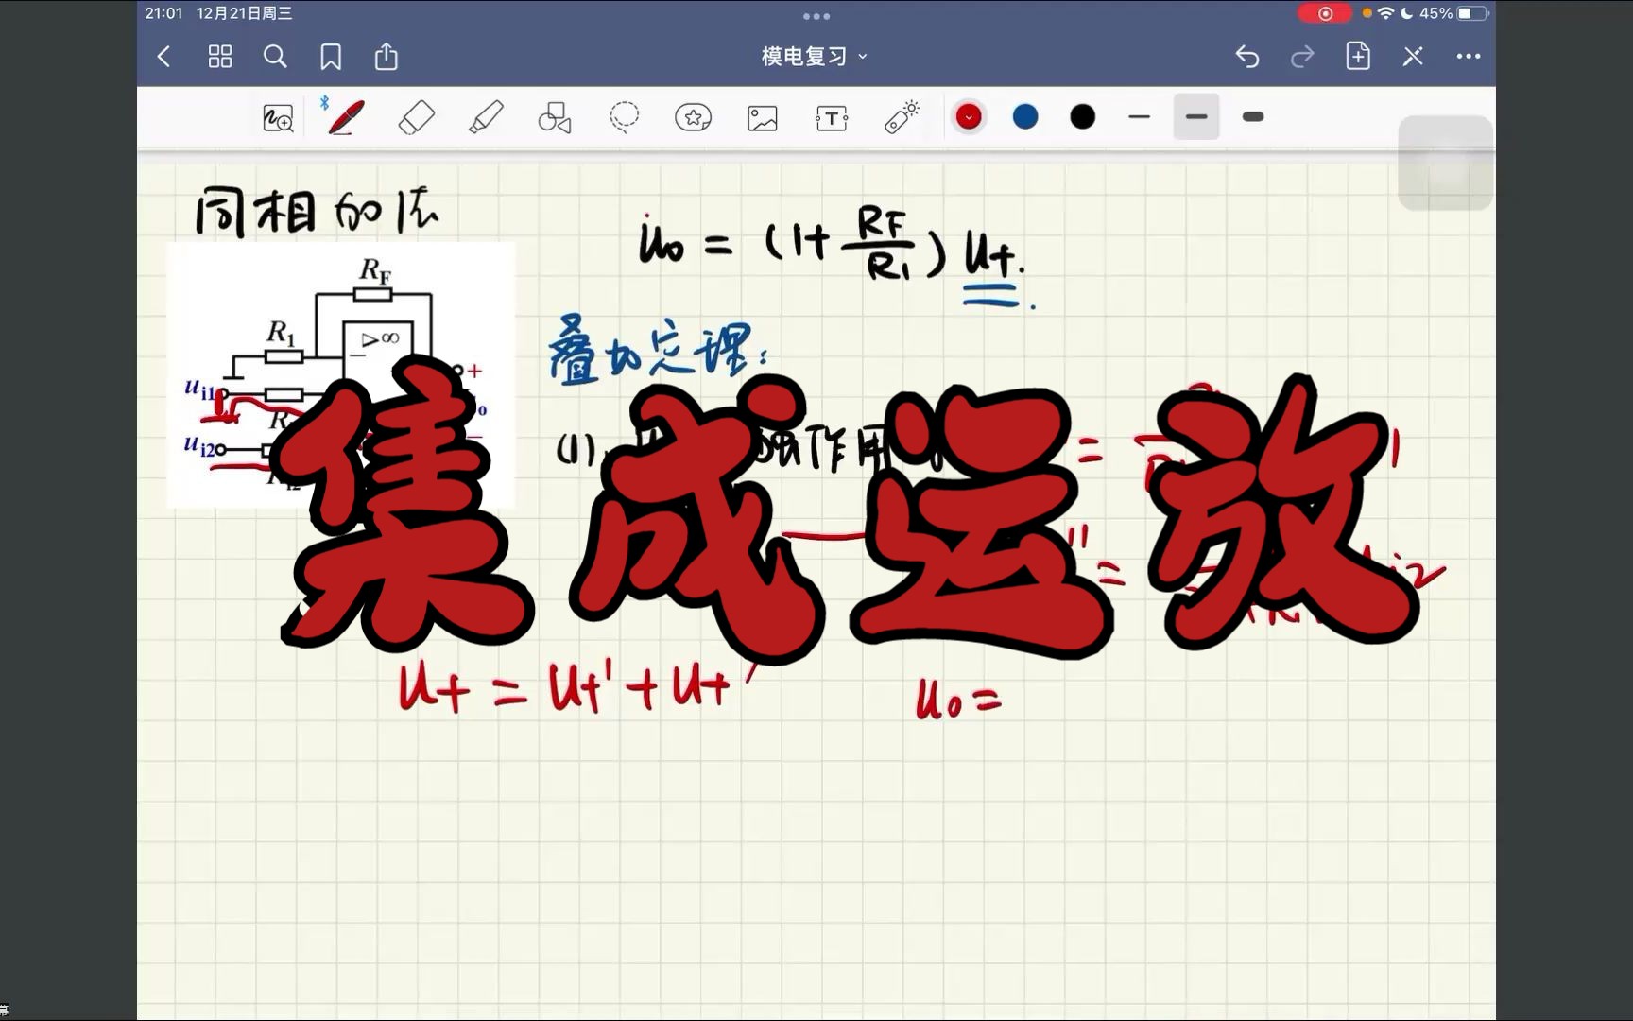
Task: Open the Stickers/Elements tool
Action: point(693,116)
